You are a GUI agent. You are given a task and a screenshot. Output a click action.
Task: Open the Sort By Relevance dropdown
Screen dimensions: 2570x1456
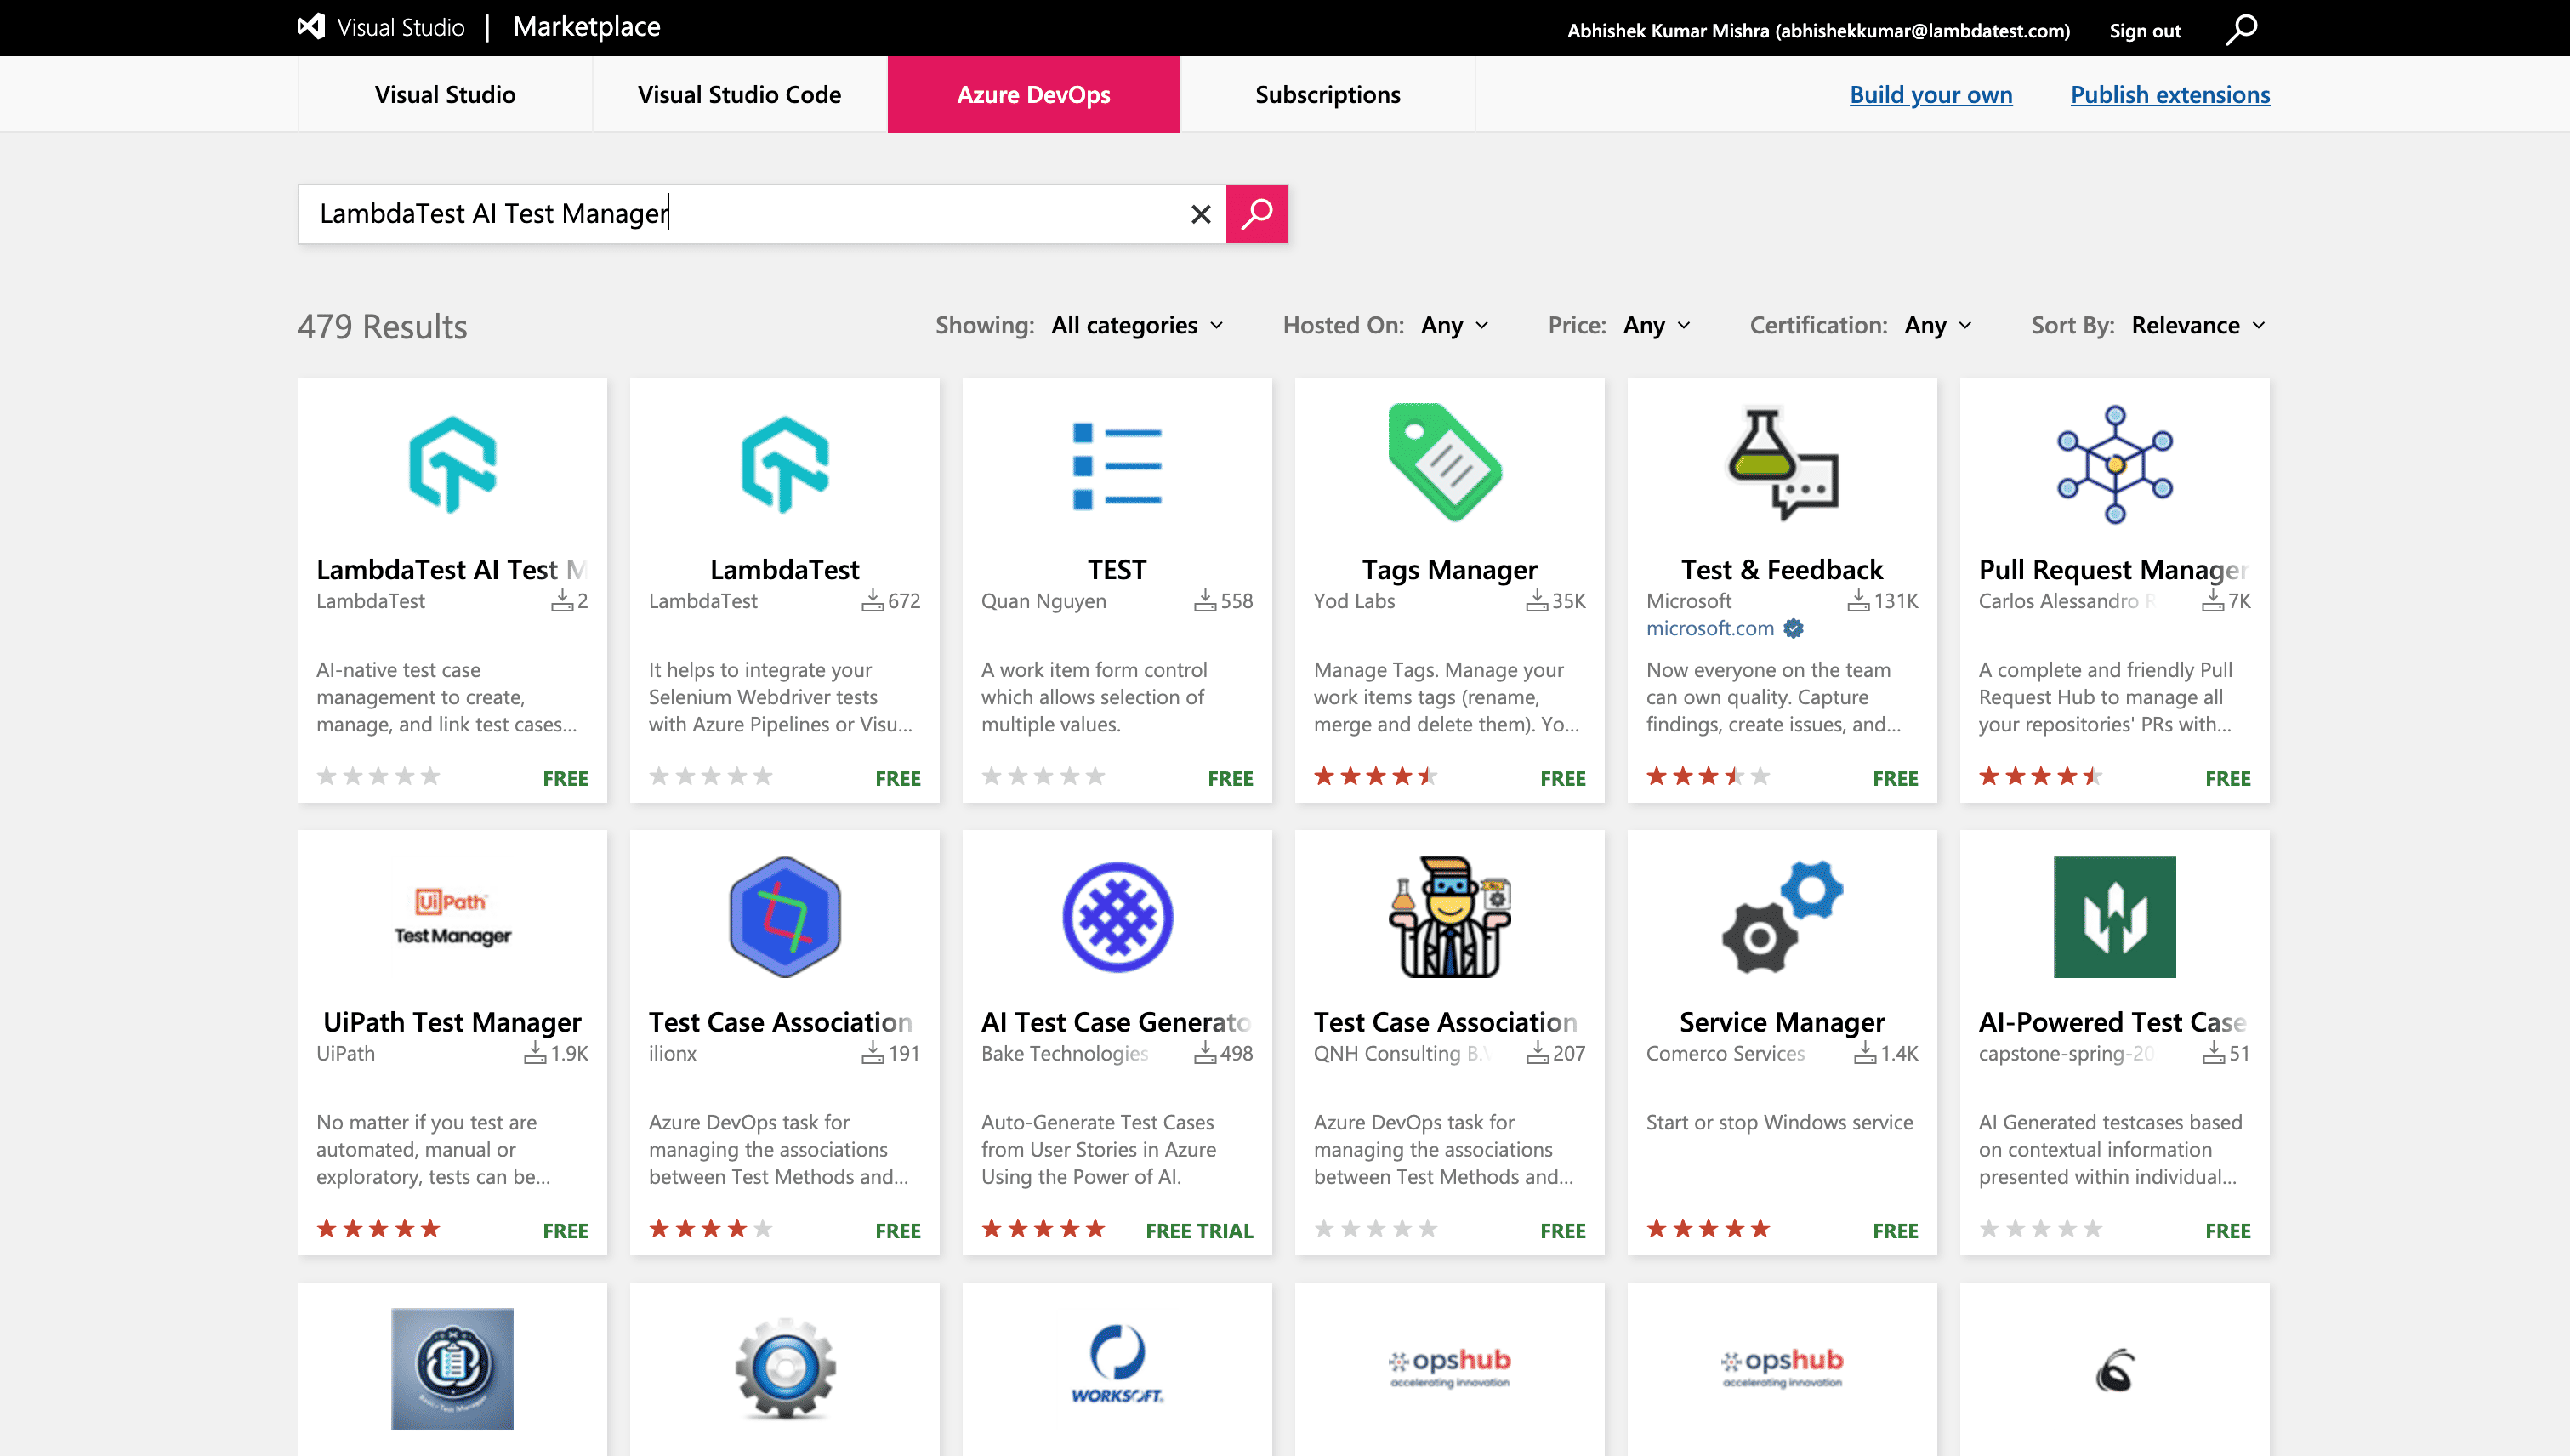tap(2197, 325)
